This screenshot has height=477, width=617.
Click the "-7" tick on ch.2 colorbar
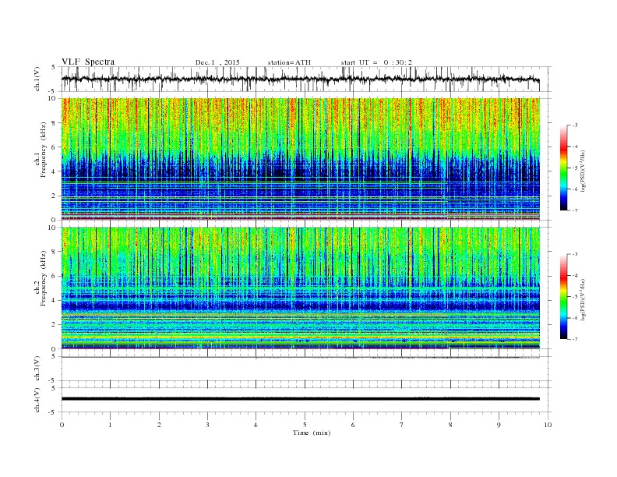tap(574, 339)
